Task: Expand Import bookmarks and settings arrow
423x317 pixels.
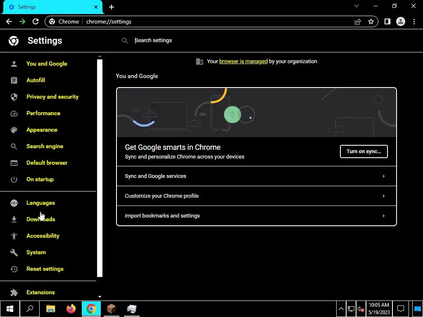Action: tap(384, 215)
